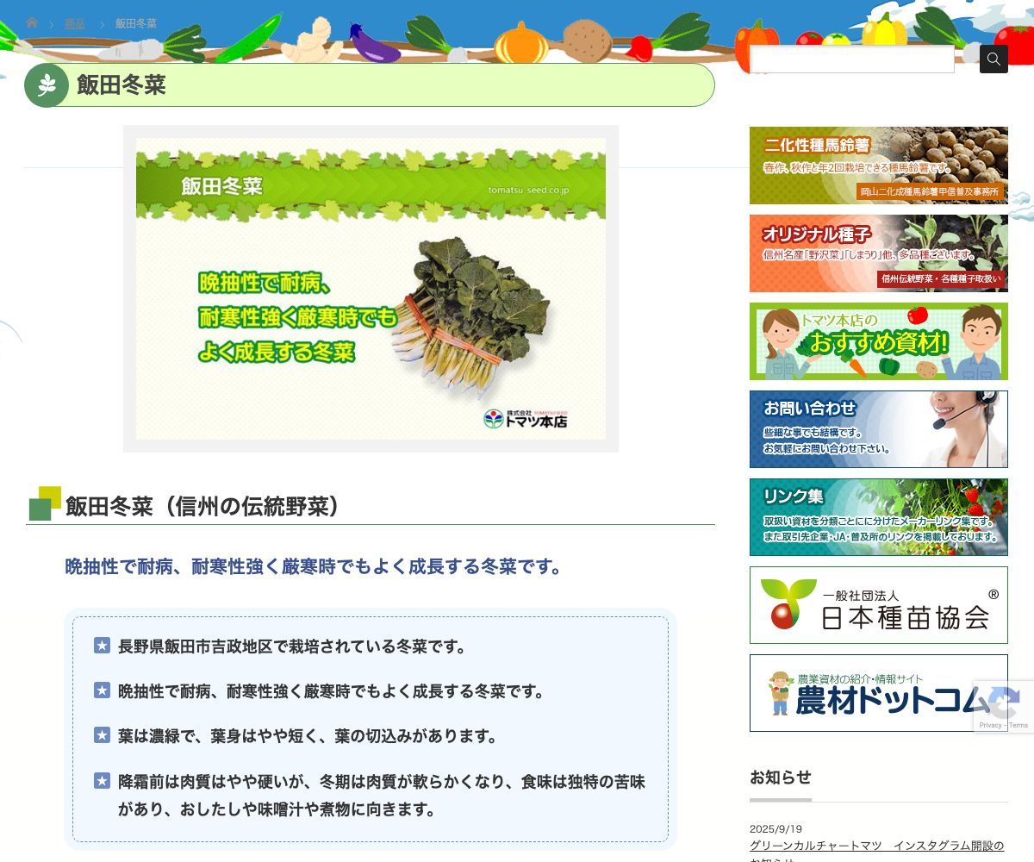
Task: Click the first star bullet icon
Action: coord(102,646)
